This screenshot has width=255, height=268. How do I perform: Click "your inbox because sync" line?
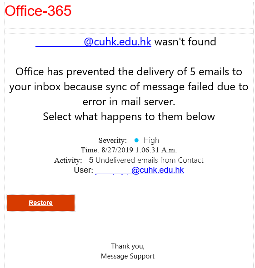tap(129, 87)
